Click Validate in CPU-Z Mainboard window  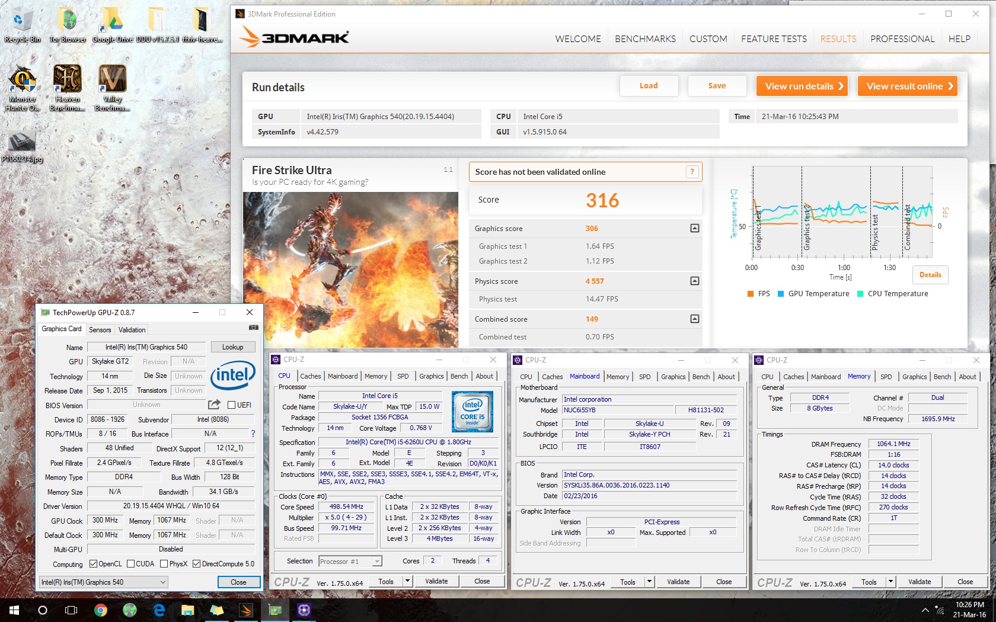(x=678, y=582)
